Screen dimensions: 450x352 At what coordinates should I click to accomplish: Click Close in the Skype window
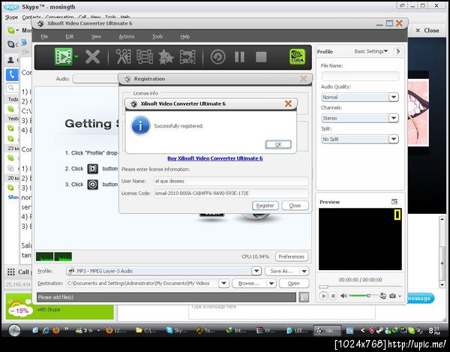pyautogui.click(x=427, y=31)
